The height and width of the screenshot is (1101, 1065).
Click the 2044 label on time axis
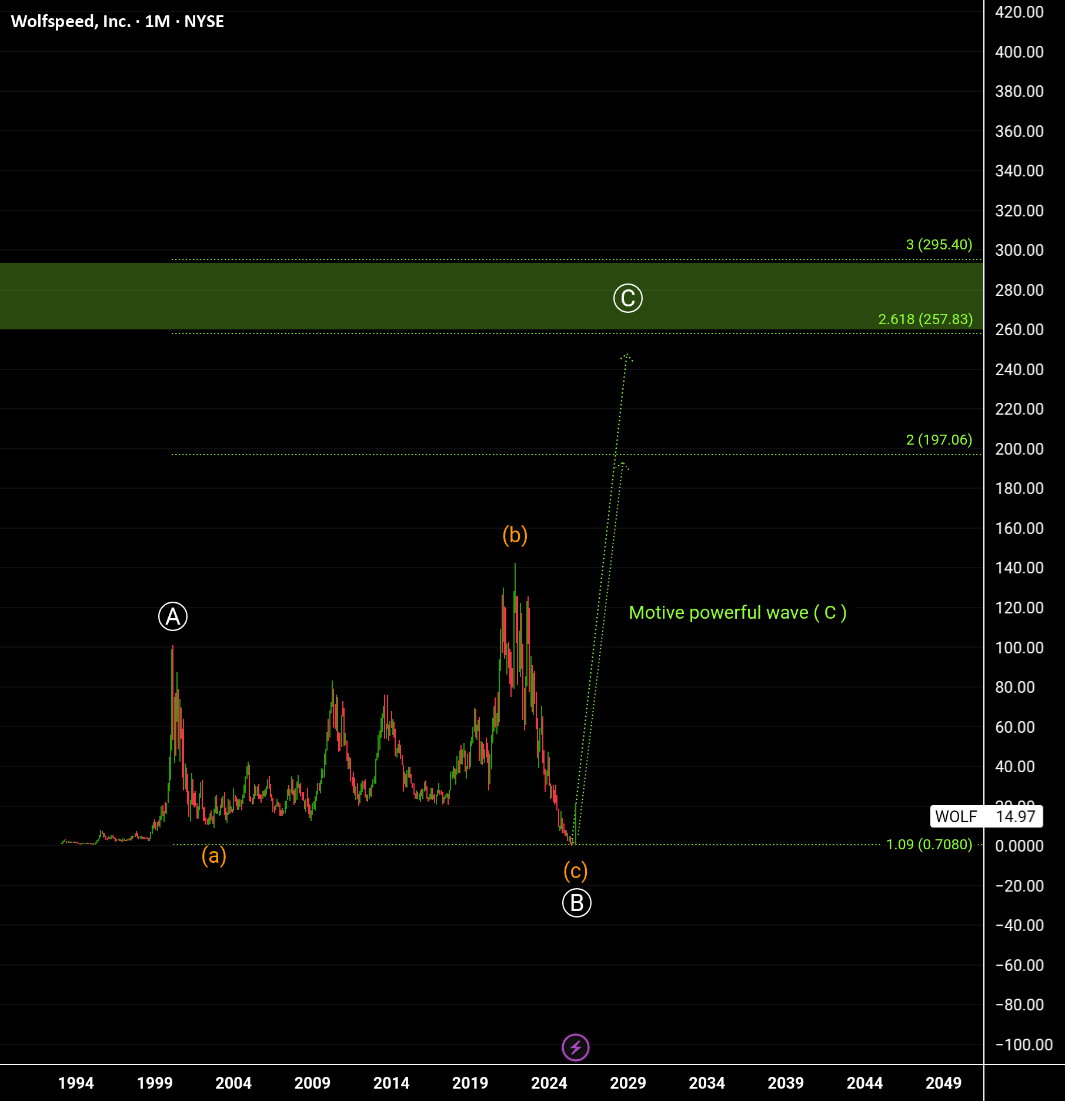(x=864, y=1083)
